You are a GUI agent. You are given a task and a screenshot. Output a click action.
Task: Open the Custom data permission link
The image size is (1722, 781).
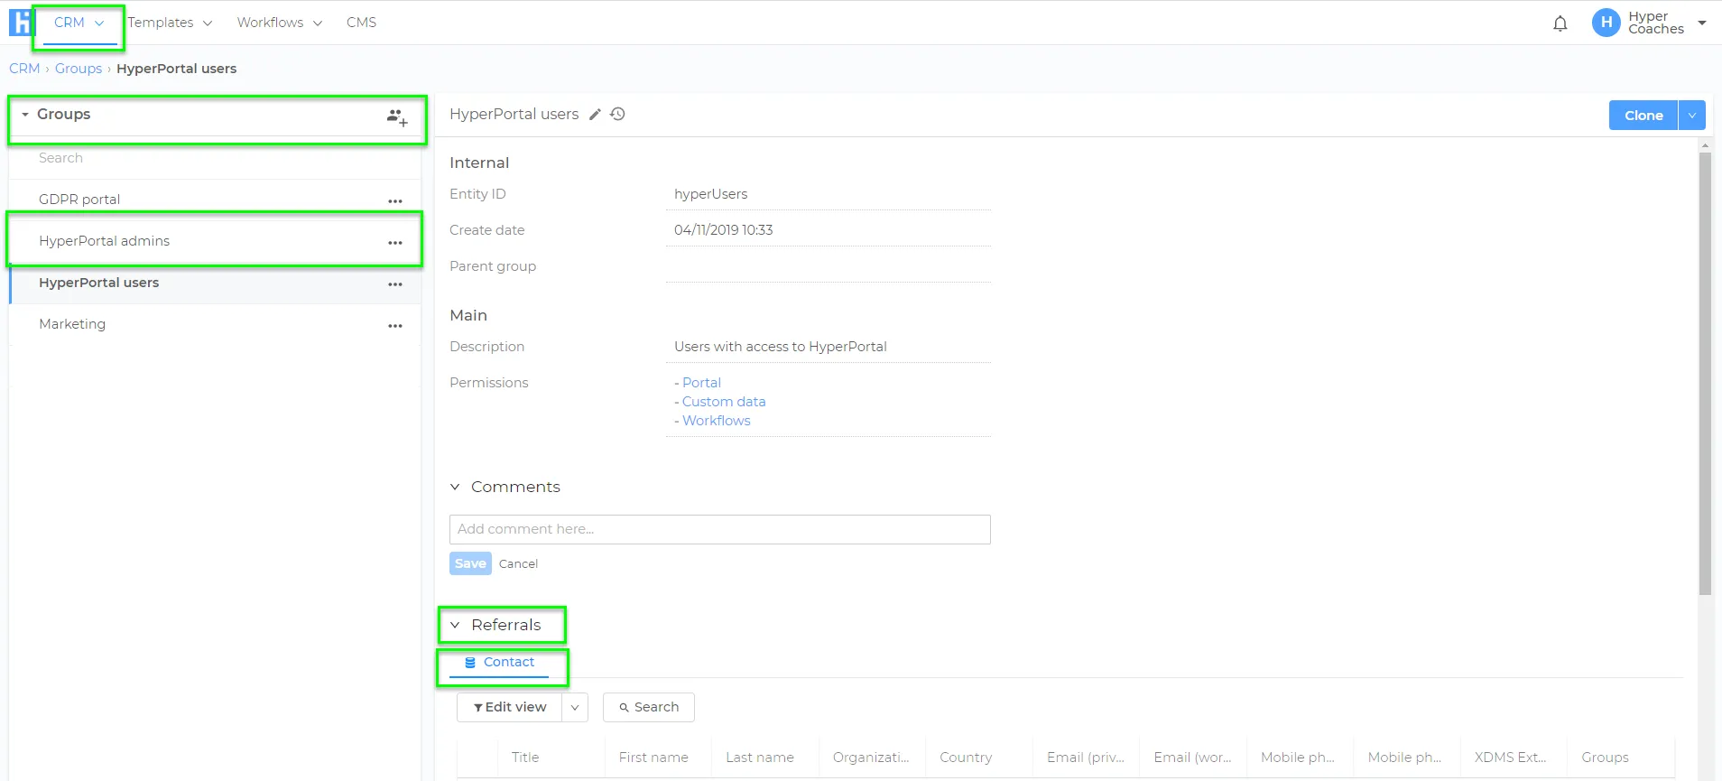(x=724, y=402)
